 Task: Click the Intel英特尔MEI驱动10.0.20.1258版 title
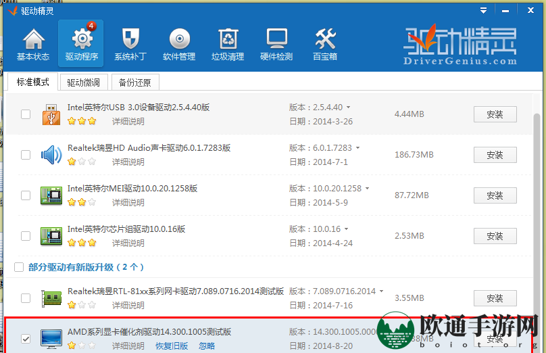coord(132,189)
